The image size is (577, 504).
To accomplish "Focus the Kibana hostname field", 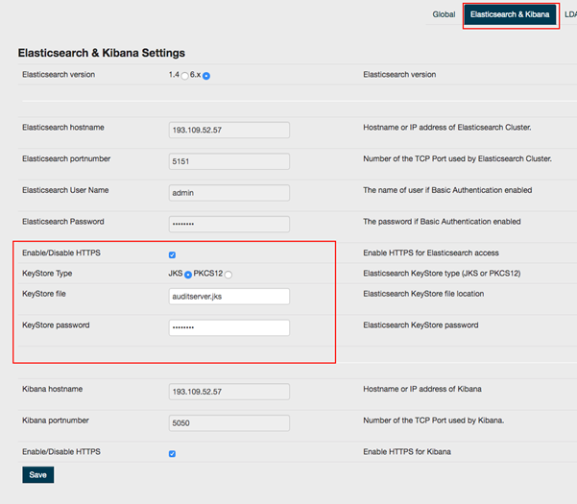I will pos(228,392).
